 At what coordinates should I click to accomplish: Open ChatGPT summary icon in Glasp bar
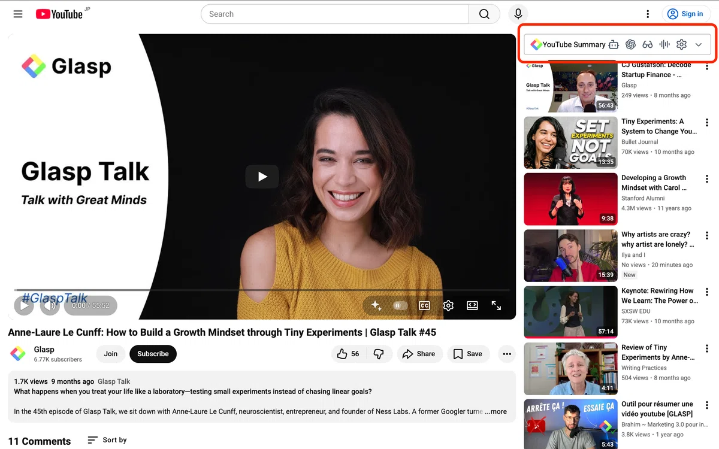[630, 44]
